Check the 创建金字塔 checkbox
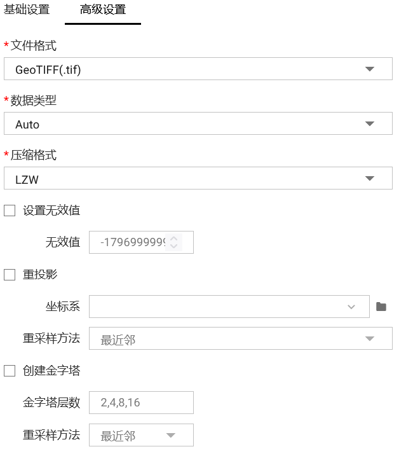Screen dimensions: 399x449 pos(10,371)
